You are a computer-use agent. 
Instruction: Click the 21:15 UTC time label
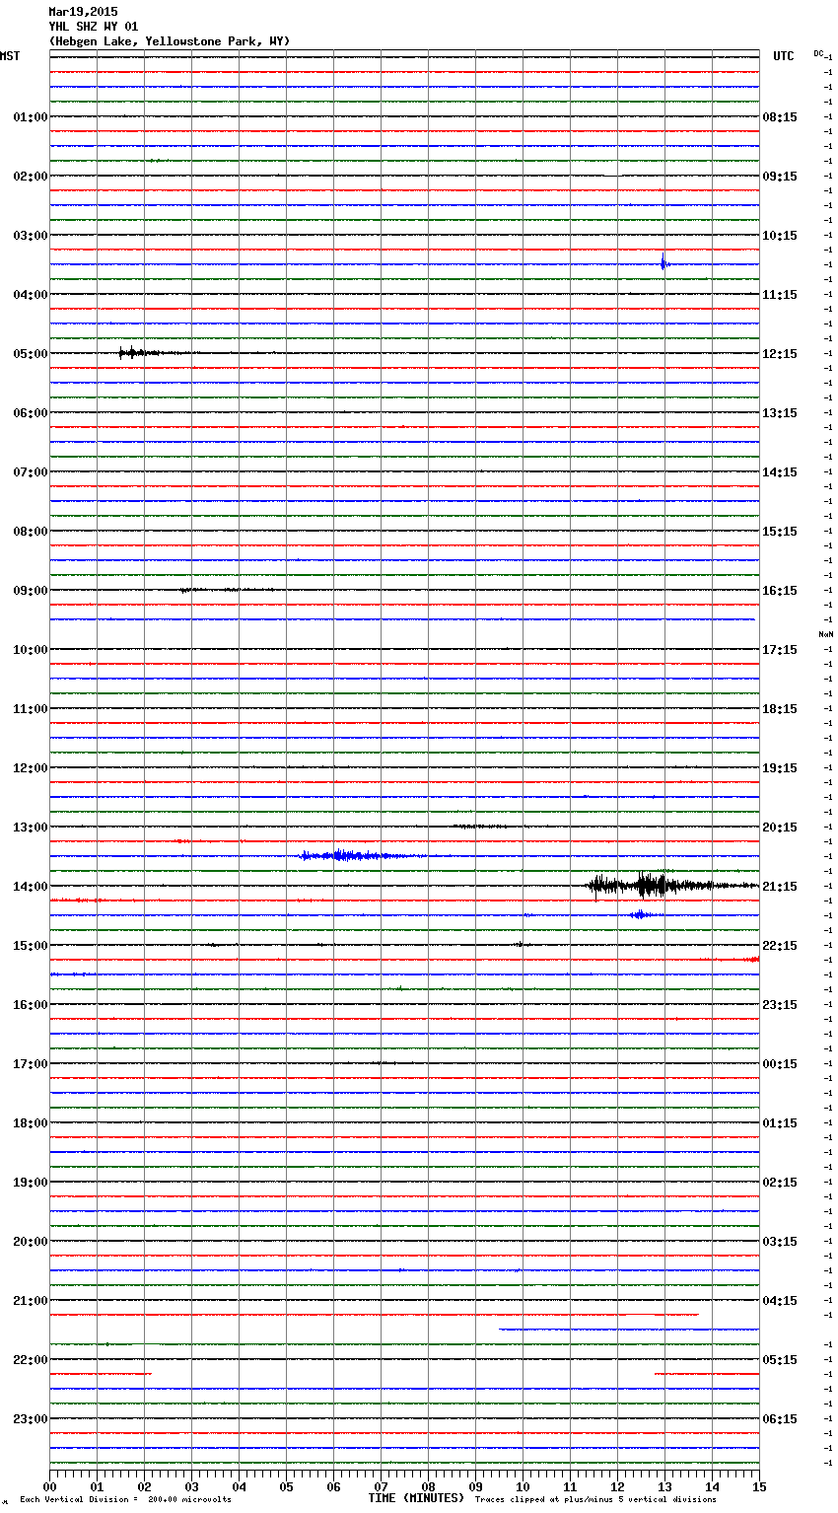click(780, 887)
